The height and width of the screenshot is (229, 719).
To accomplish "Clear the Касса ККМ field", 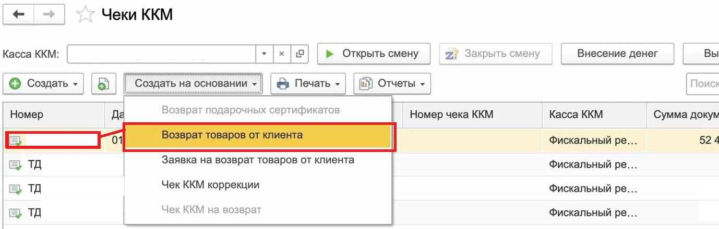I will (282, 54).
